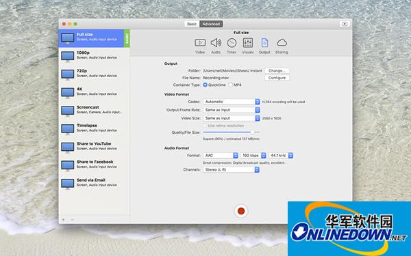411x256 pixels.
Task: Start recording with the red record button
Action: point(241,211)
